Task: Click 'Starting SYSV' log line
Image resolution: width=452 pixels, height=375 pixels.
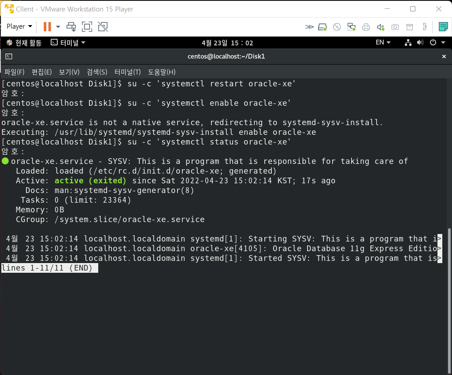Action: click(x=224, y=239)
